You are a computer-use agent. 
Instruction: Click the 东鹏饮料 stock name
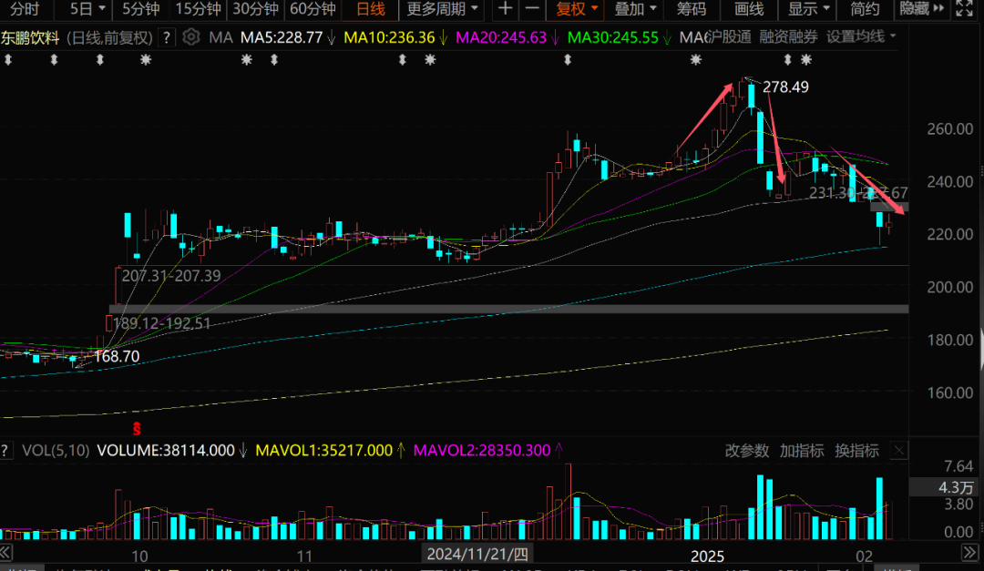[30, 37]
